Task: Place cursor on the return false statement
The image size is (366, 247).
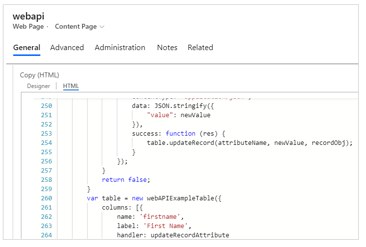Action: 126,180
